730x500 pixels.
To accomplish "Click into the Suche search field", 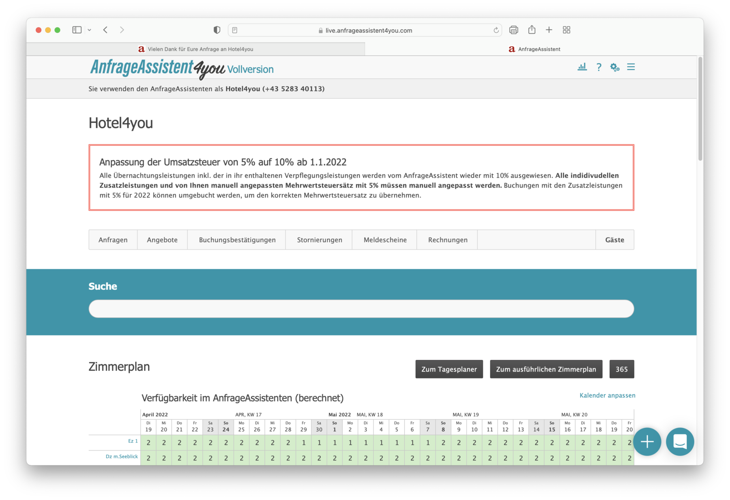I will (361, 309).
